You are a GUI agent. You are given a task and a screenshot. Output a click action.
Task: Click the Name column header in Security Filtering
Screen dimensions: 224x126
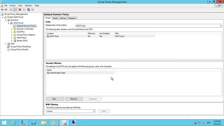point(80,70)
